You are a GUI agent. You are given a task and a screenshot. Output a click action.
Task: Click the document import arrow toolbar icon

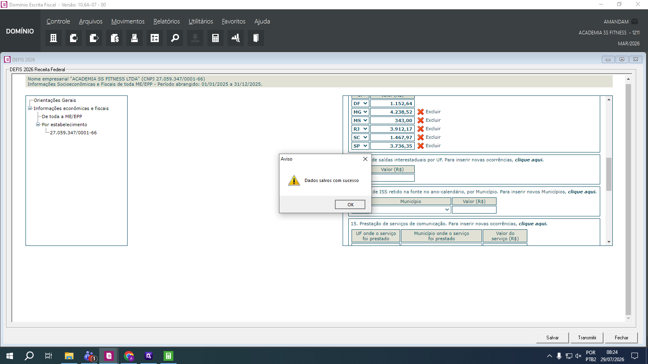tap(74, 38)
